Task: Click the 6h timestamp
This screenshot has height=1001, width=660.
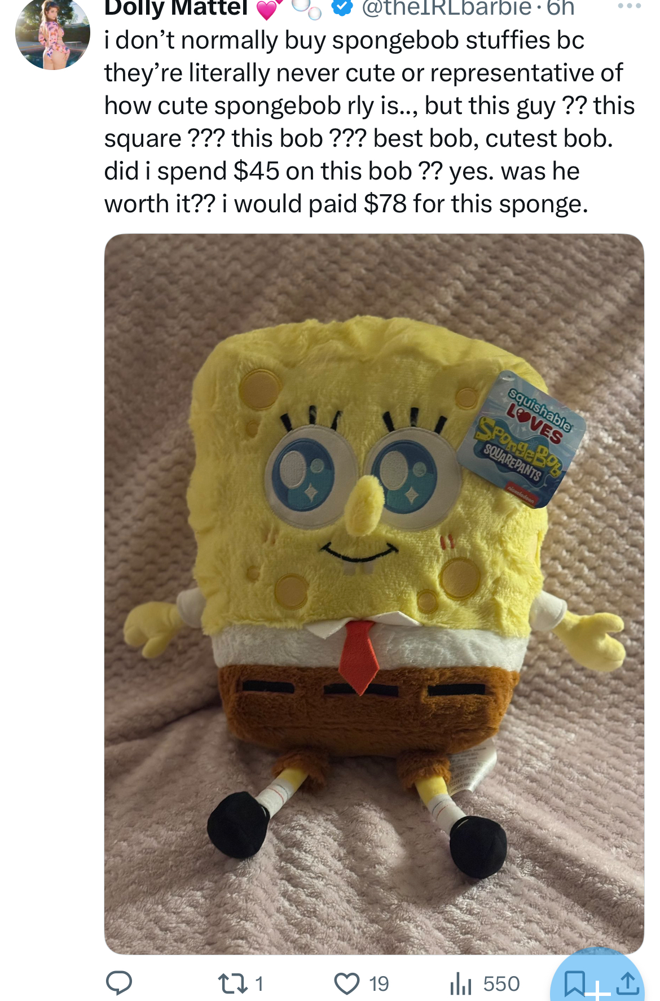Action: coord(560,8)
